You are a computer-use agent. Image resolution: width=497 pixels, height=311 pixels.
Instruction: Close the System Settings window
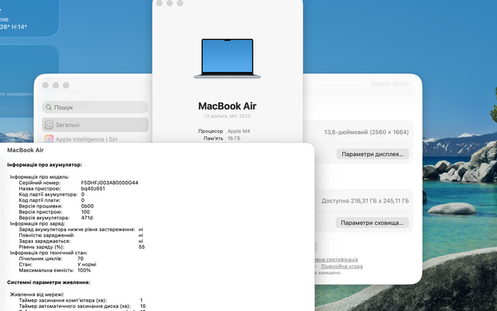pyautogui.click(x=45, y=85)
